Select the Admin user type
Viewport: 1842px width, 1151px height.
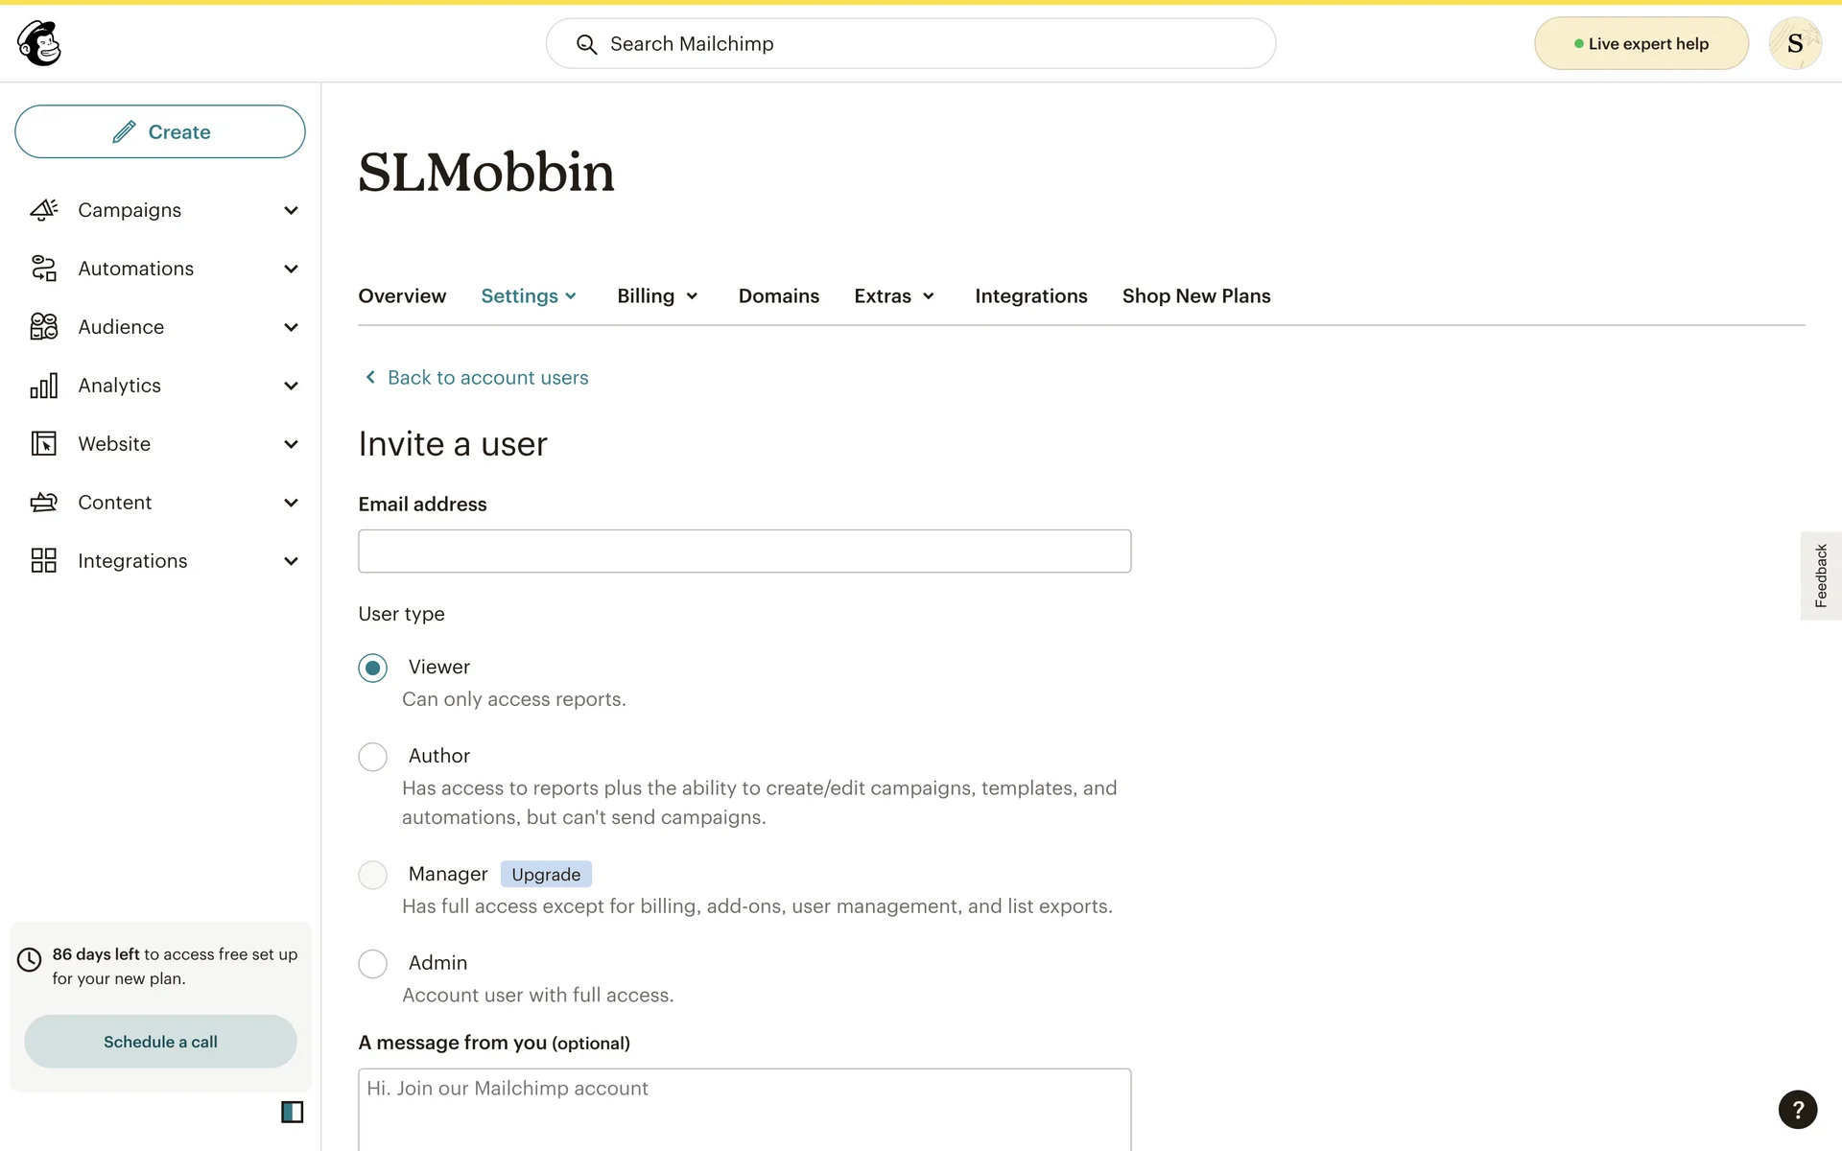(373, 963)
